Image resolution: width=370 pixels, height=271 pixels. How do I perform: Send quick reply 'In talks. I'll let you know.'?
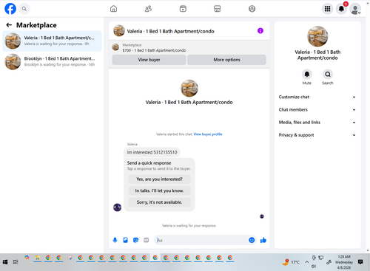tap(159, 191)
